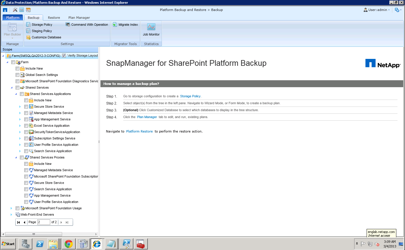Open the red toolbox taskbar icon
This screenshot has height=250, width=405.
141,244
